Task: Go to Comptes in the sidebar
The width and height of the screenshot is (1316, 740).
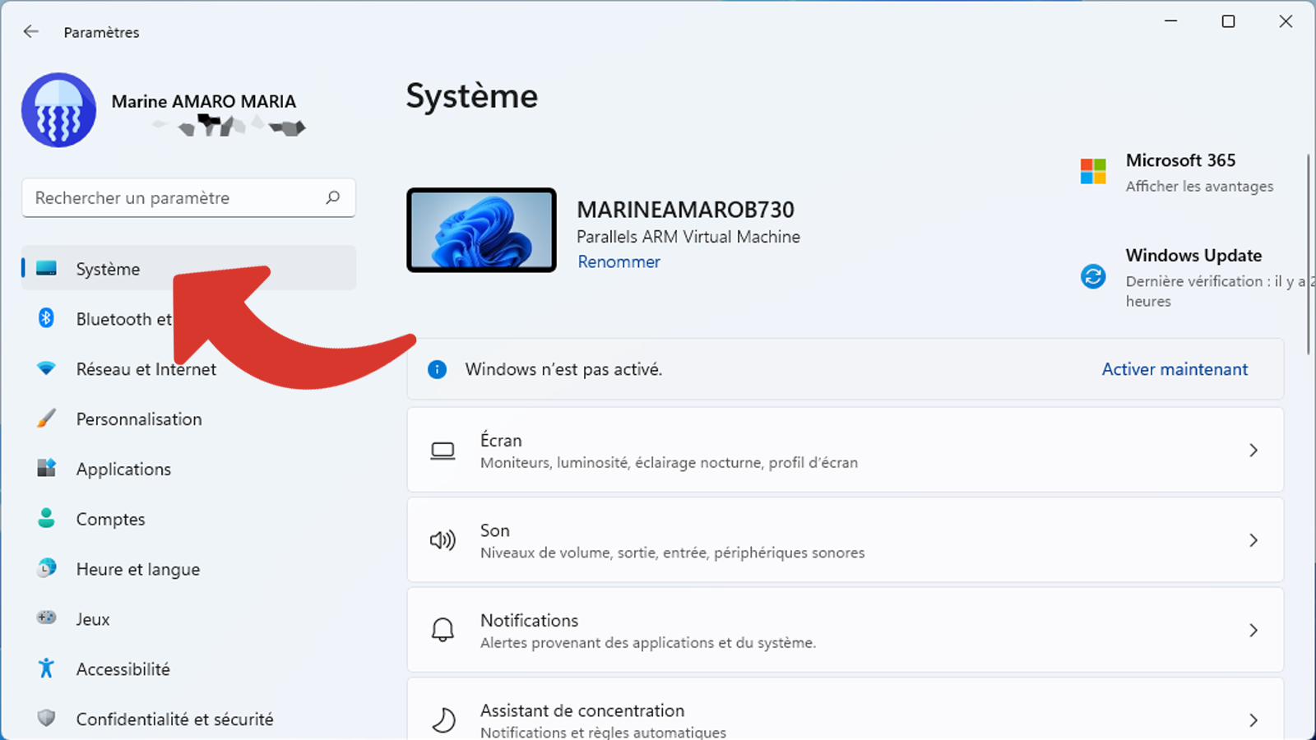Action: point(110,519)
